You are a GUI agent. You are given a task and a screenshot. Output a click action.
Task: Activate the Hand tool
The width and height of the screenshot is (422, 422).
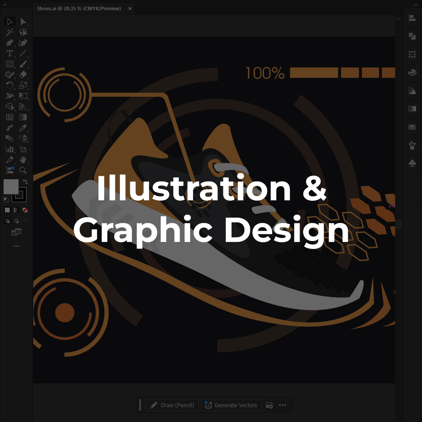23,159
